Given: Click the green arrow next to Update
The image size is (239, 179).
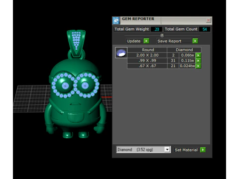Looking at the screenshot, I should tap(146, 41).
